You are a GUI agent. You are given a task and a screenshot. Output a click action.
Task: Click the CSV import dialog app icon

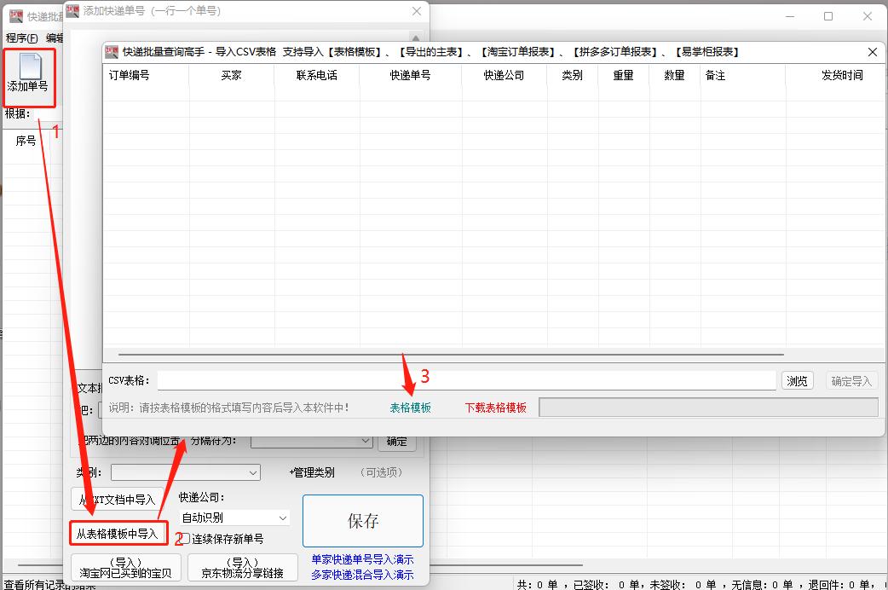click(111, 52)
